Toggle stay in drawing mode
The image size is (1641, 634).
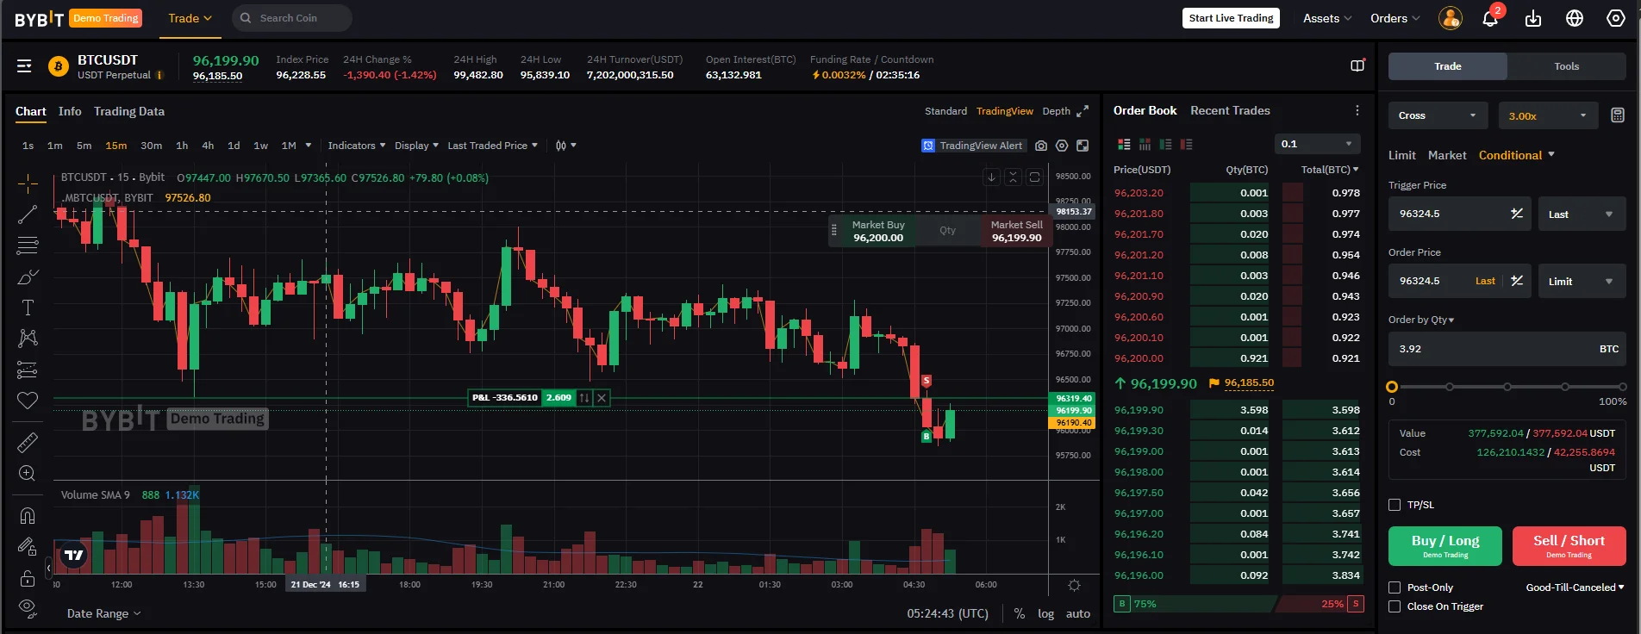click(28, 546)
